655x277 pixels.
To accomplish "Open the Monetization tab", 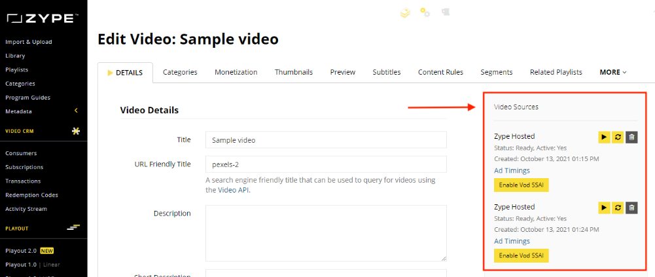I will [236, 72].
